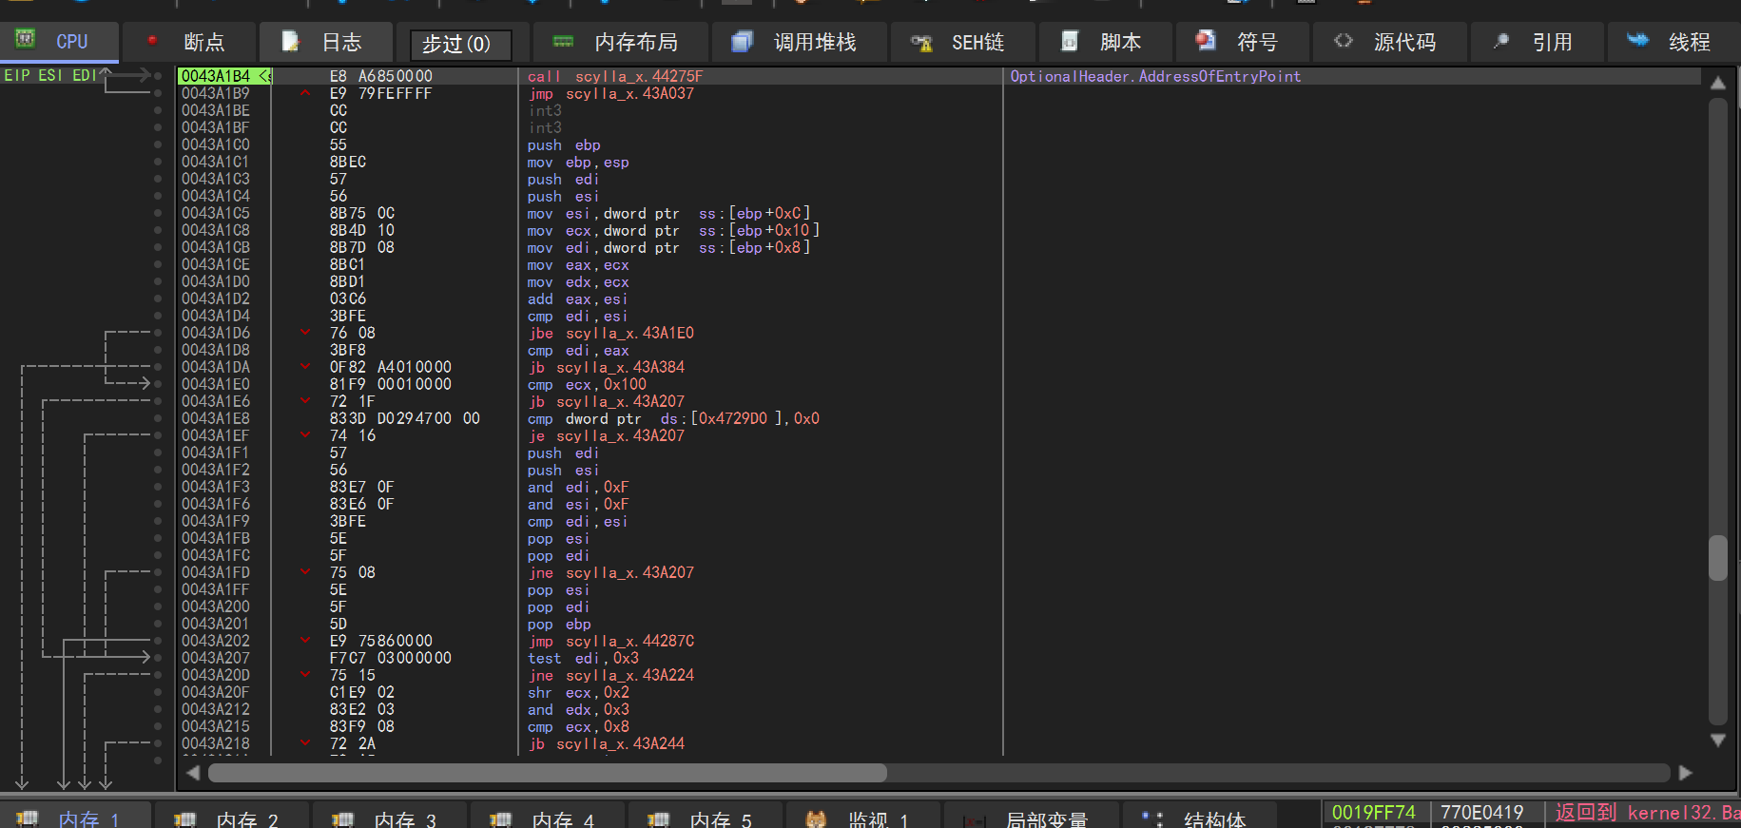1741x828 pixels.
Task: Toggle breakpoint bullet at address 0043A1D0
Action: click(x=158, y=281)
